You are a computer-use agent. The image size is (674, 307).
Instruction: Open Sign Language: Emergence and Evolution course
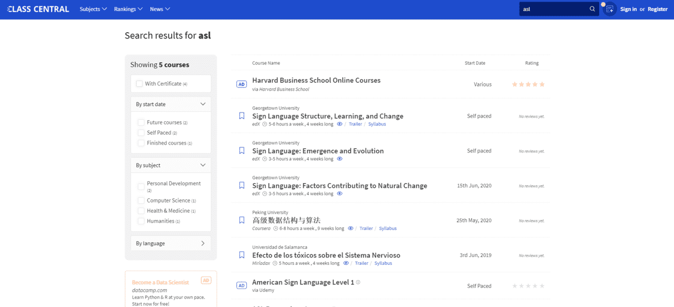318,151
